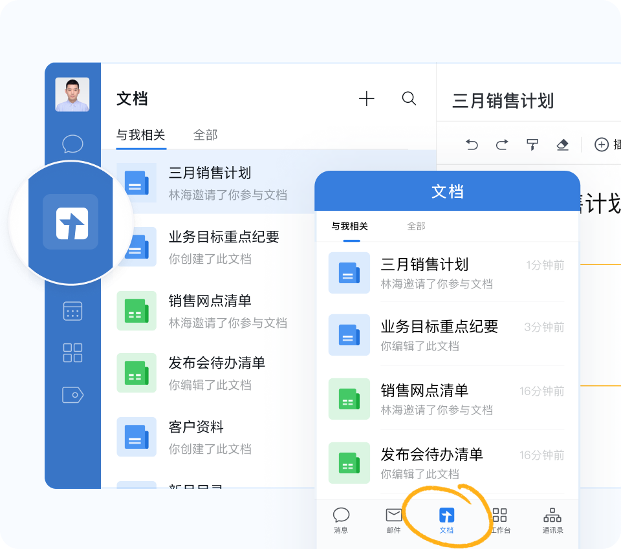Switch to the 全部 tab
The width and height of the screenshot is (621, 549).
coord(205,135)
